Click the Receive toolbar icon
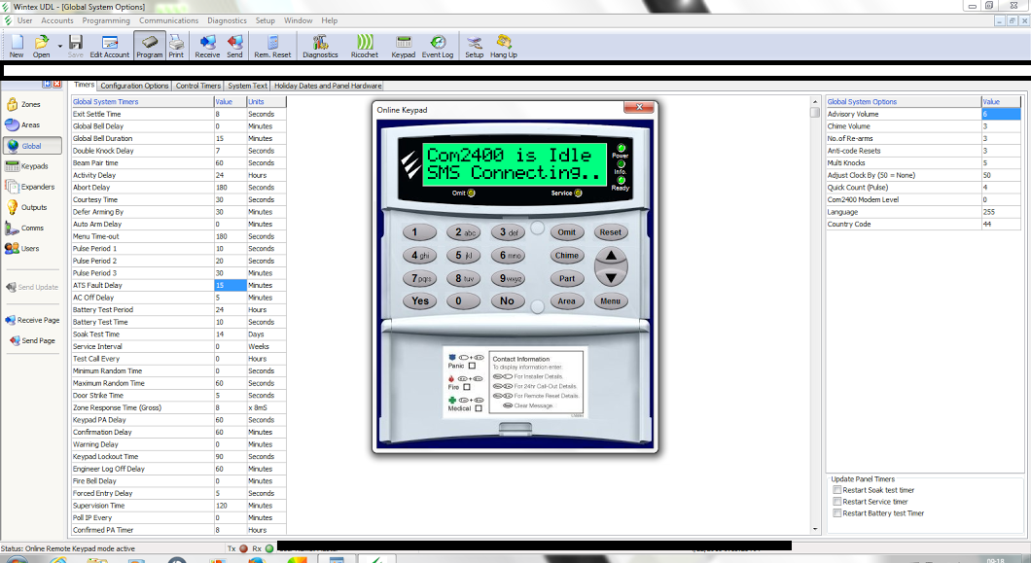Viewport: 1031px width, 563px height. pyautogui.click(x=207, y=45)
